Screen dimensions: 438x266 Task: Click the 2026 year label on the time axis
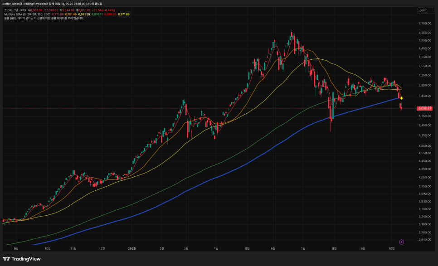(x=131, y=248)
